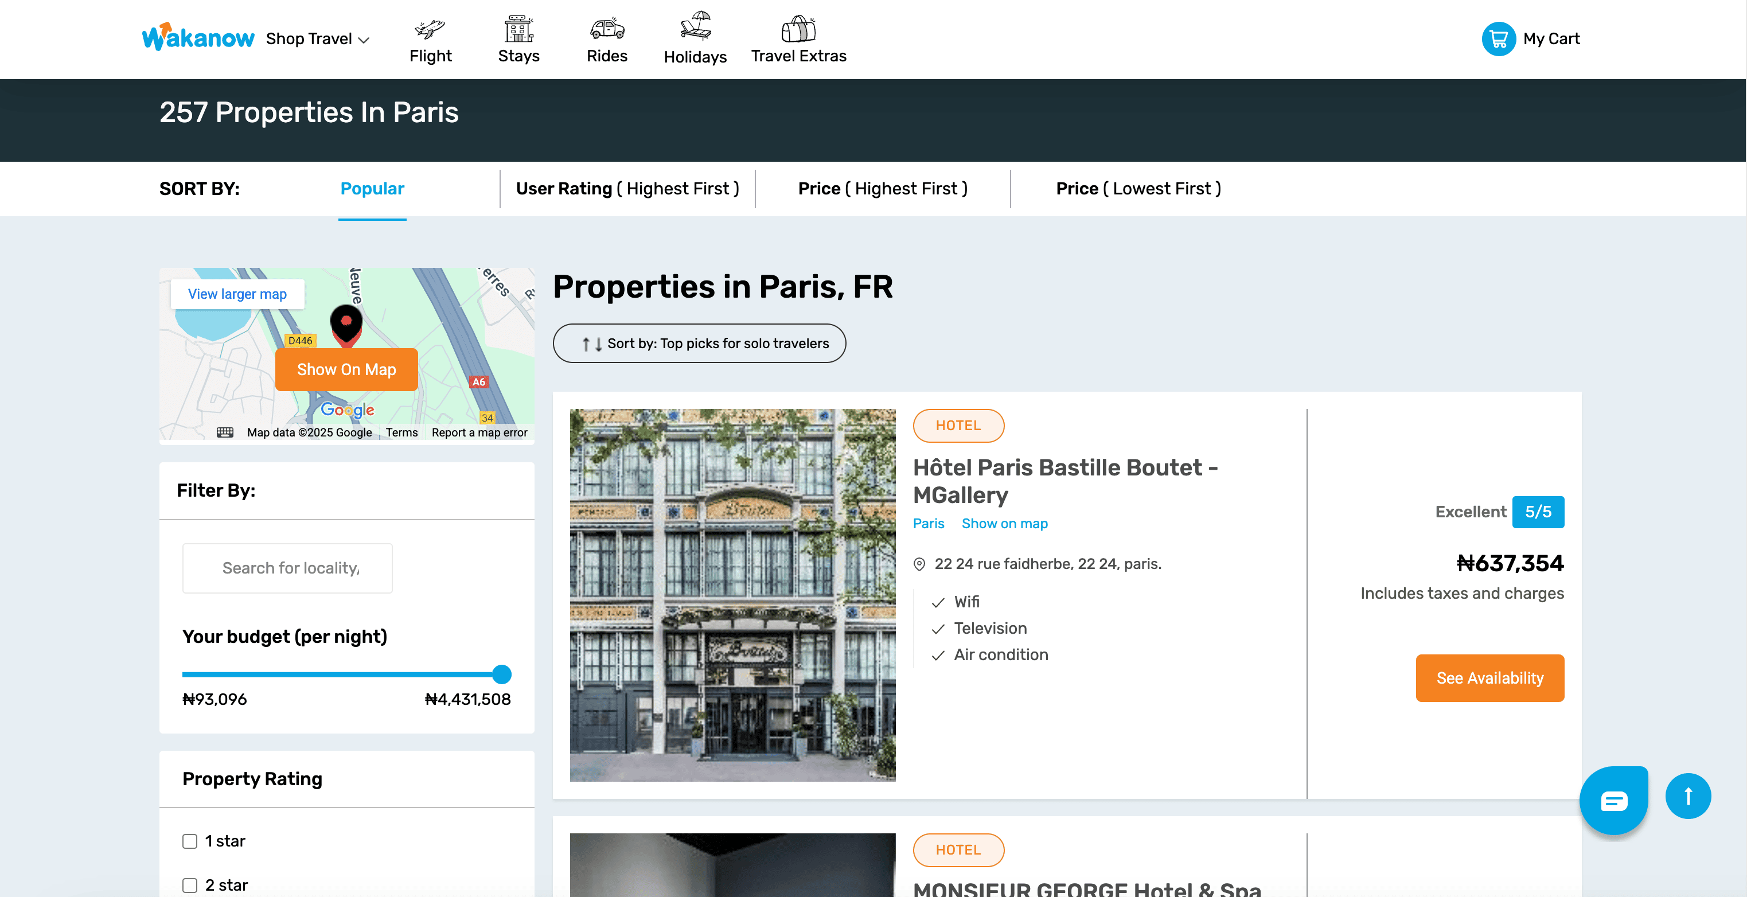1747x897 pixels.
Task: Select the Stays icon in the navigation
Action: [517, 28]
